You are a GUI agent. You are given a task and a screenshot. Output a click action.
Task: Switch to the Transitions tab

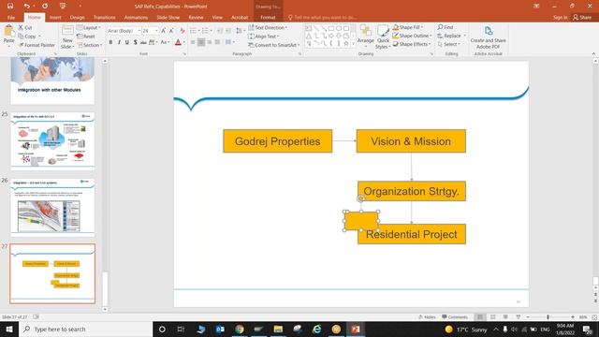click(104, 17)
